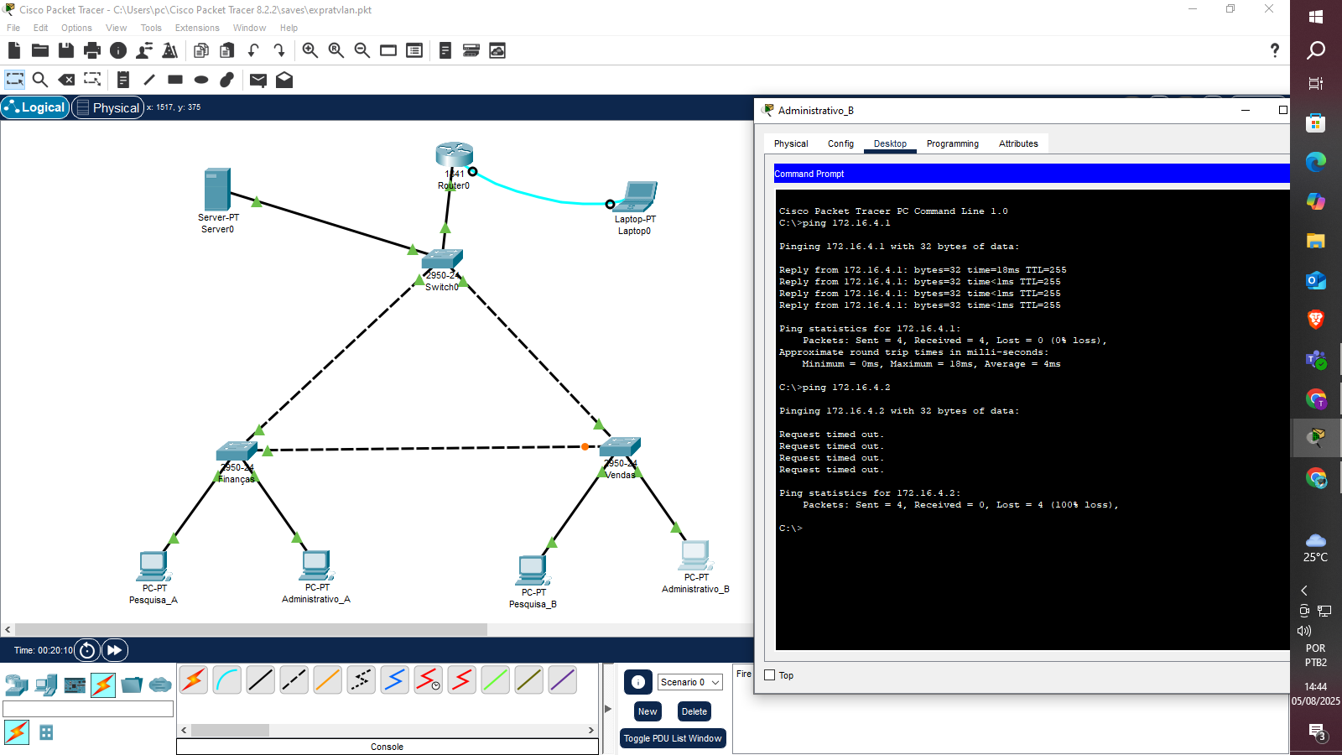Viewport: 1342px width, 755px height.
Task: Zoom out of the workspace
Action: click(x=362, y=50)
